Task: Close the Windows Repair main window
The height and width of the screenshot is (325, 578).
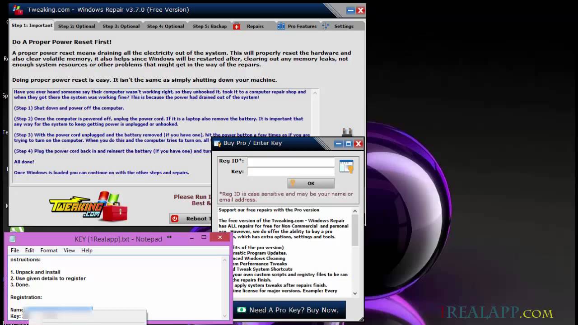Action: coord(360,10)
